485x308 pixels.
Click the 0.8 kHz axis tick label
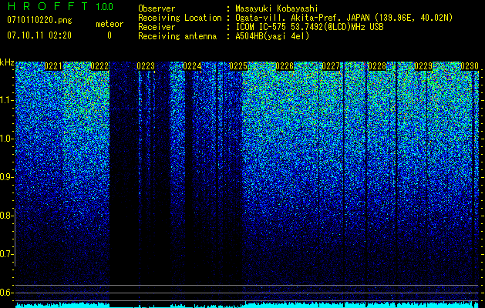click(x=7, y=216)
